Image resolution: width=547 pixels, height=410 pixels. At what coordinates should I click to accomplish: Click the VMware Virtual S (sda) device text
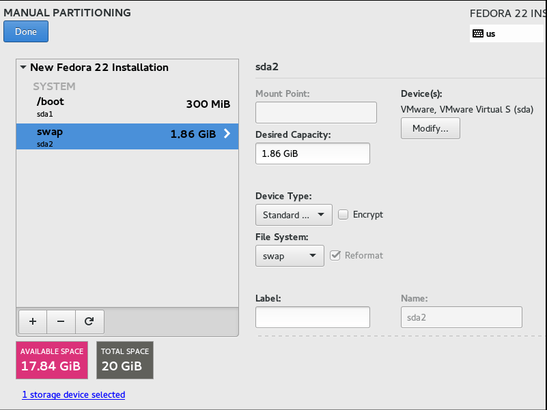tap(467, 109)
